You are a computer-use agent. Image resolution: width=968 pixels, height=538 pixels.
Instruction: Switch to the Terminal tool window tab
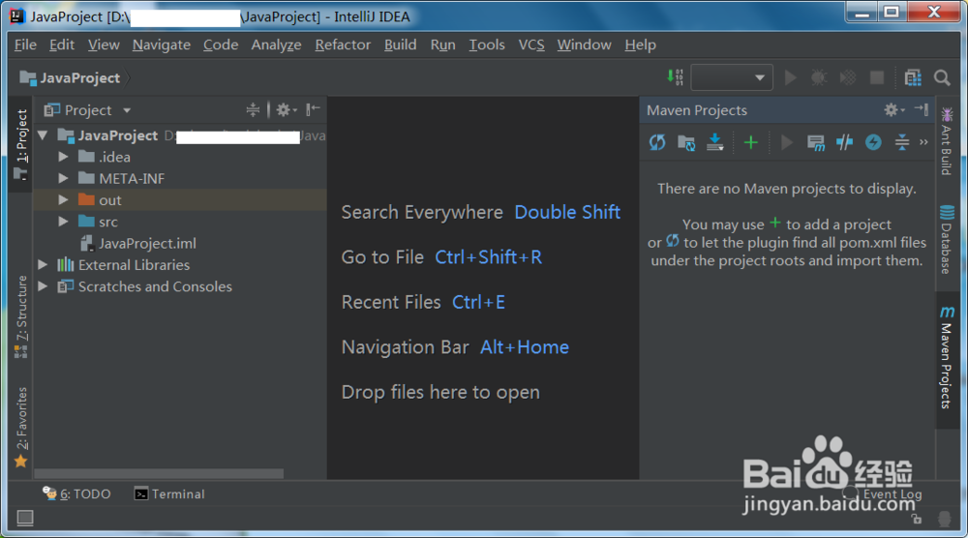point(169,493)
